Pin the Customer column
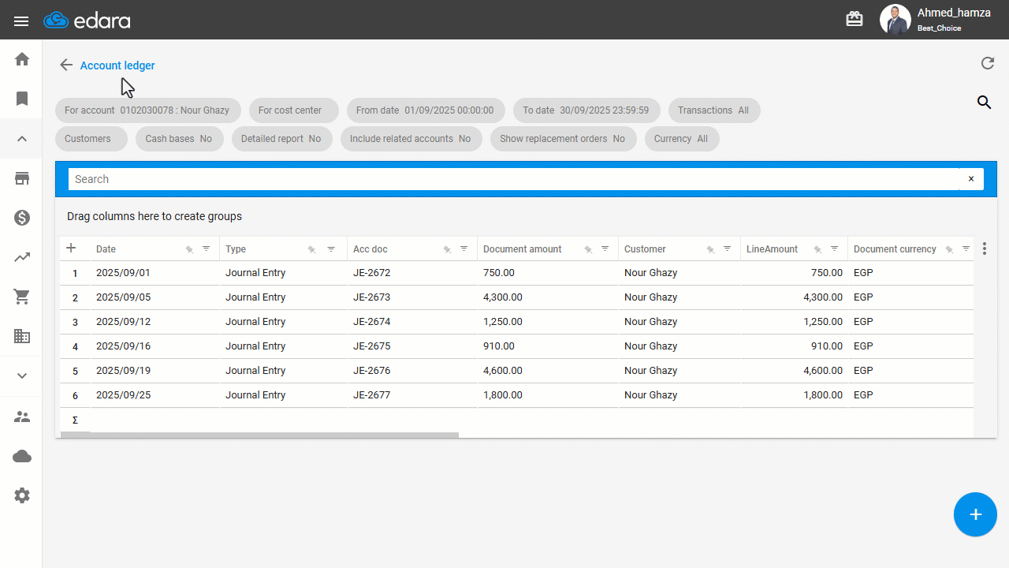 pyautogui.click(x=710, y=249)
